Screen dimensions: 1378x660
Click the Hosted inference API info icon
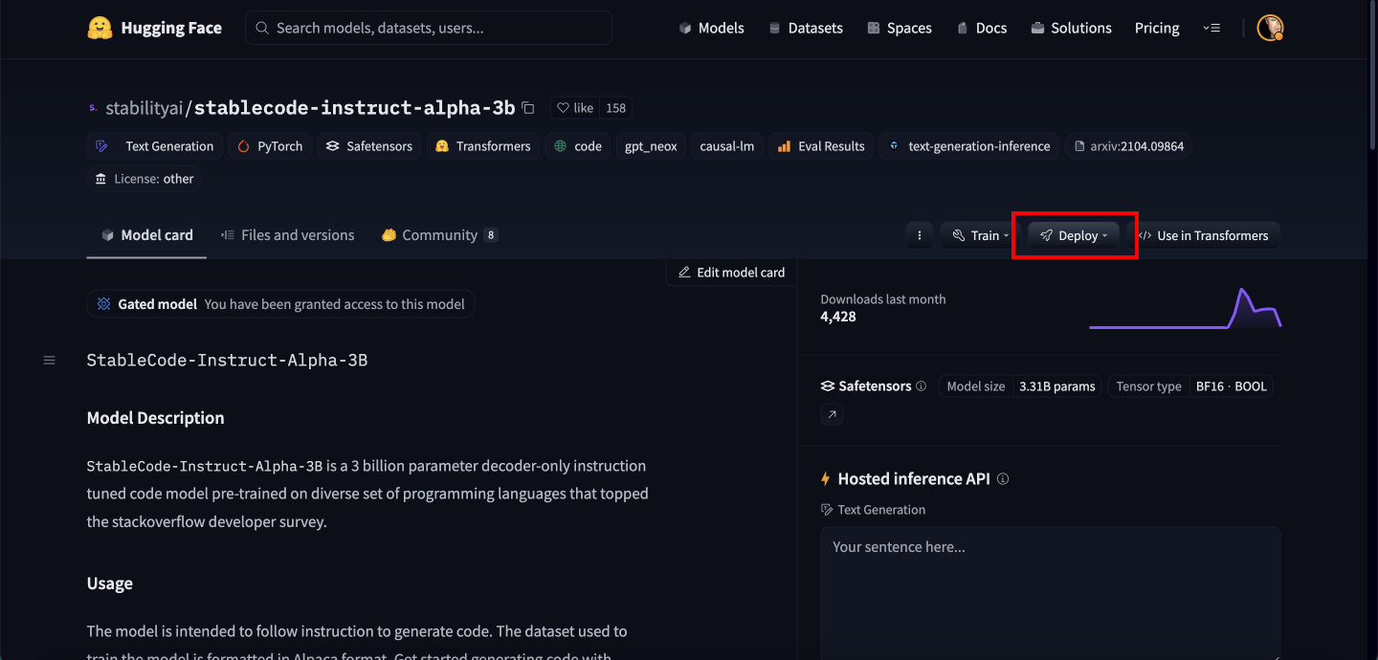pos(1003,479)
